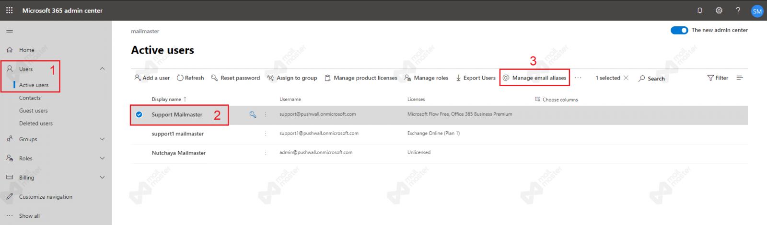Collapse the Users section chevron

tap(102, 69)
